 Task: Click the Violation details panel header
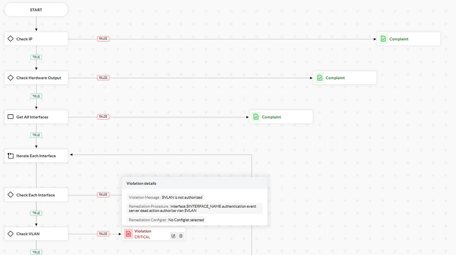tap(141, 183)
